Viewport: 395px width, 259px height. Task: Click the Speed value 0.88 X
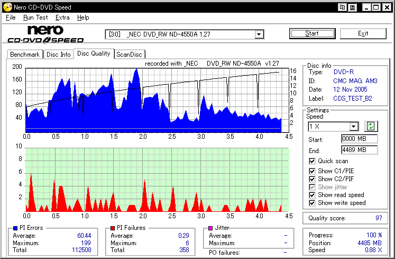tap(373, 250)
